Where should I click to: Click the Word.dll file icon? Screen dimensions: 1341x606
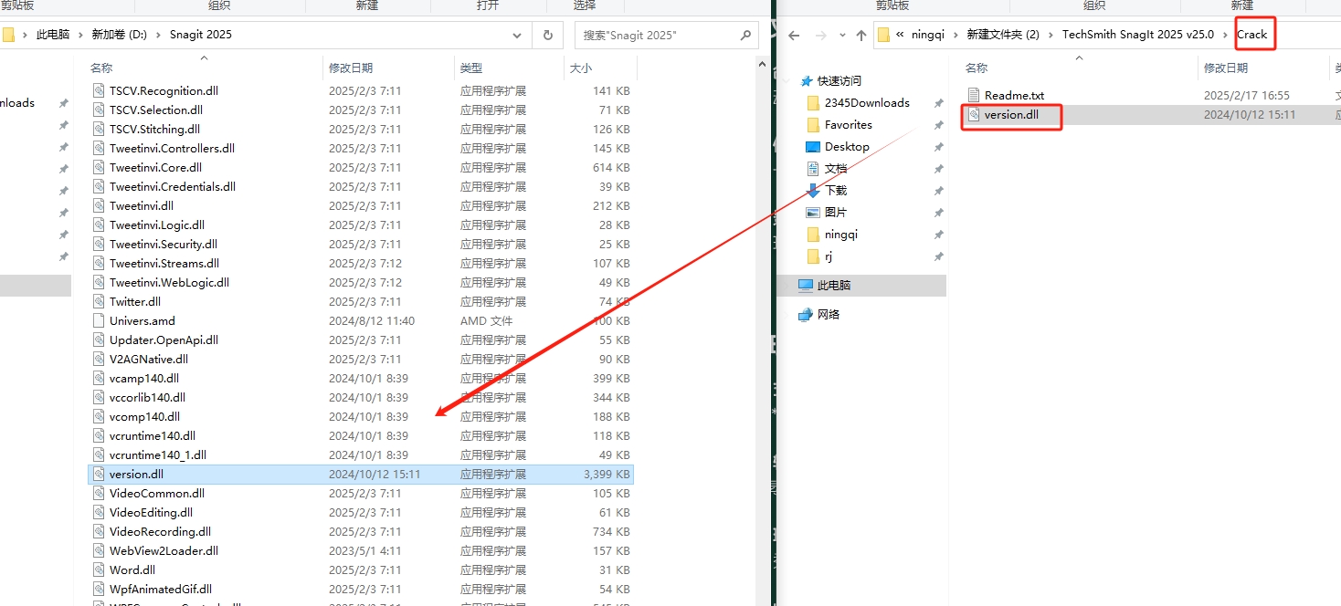tap(100, 569)
